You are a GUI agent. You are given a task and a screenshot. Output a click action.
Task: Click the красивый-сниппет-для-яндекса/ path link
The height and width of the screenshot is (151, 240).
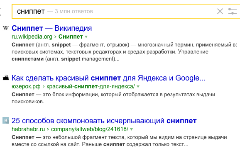pyautogui.click(x=91, y=87)
